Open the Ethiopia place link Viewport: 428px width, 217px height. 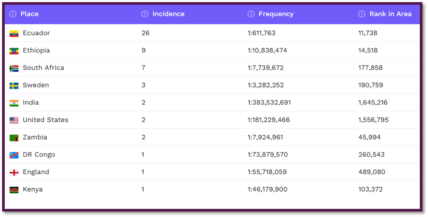pyautogui.click(x=36, y=50)
